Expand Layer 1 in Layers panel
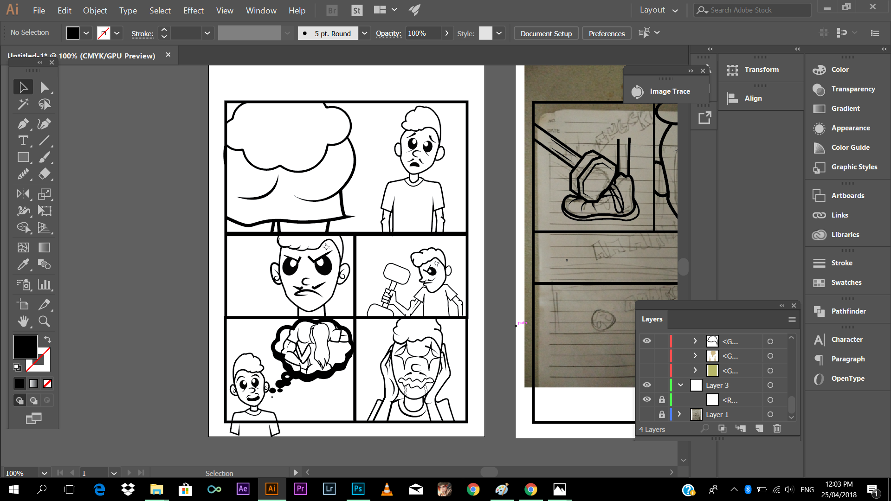The width and height of the screenshot is (891, 501). click(679, 414)
